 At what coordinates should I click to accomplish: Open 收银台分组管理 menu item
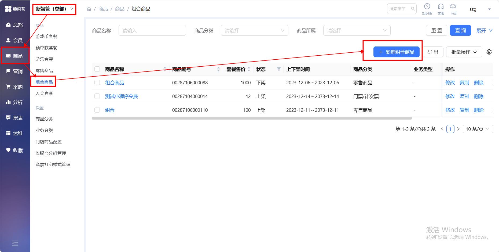pyautogui.click(x=51, y=153)
